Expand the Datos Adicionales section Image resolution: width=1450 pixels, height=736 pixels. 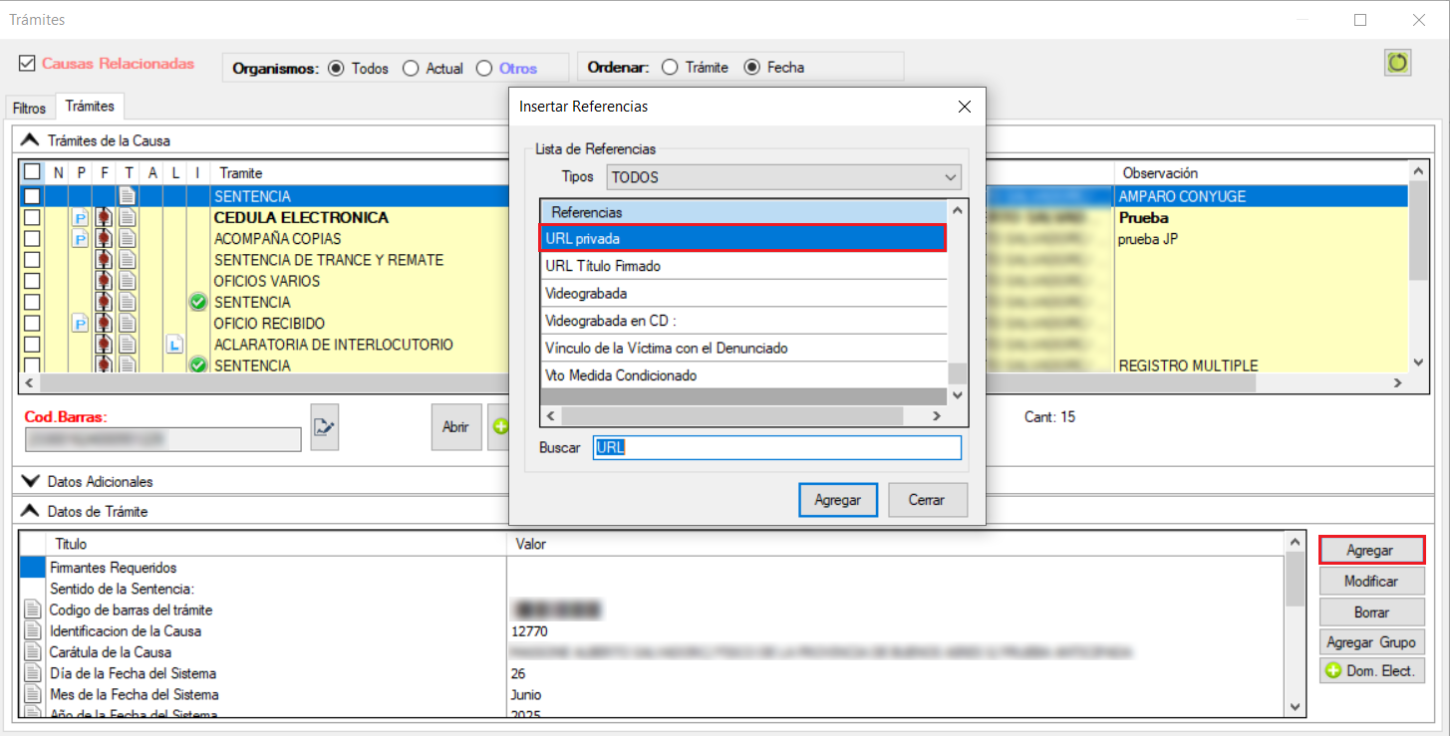pyautogui.click(x=31, y=481)
